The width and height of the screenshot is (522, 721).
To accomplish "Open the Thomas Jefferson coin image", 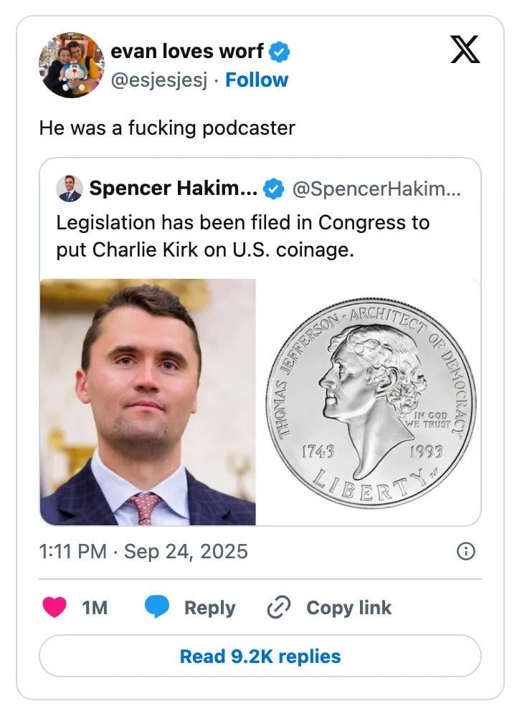I will click(369, 402).
